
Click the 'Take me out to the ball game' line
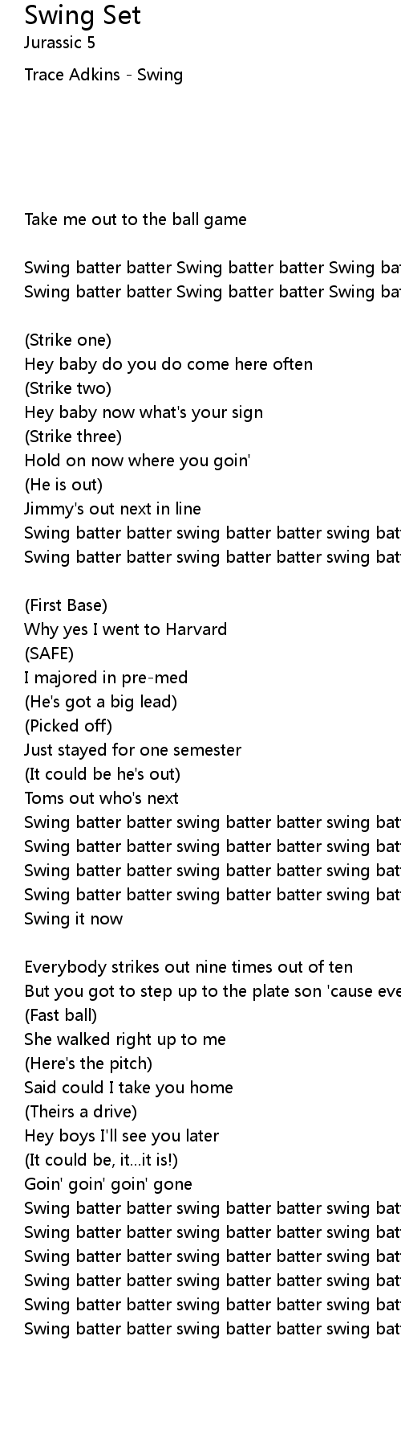click(x=136, y=219)
